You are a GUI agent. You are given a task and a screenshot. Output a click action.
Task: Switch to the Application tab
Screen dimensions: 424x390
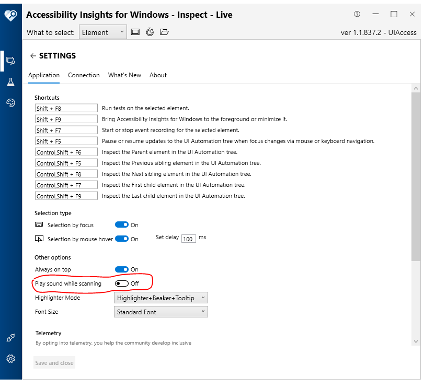pos(44,75)
